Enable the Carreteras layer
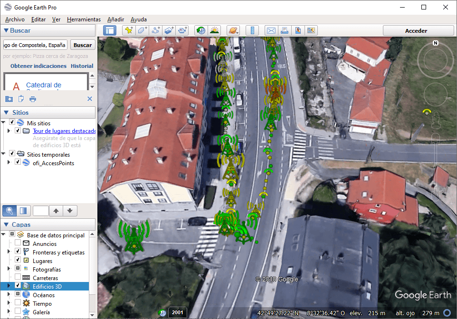Screen dimensions: 457x319 tap(18, 276)
